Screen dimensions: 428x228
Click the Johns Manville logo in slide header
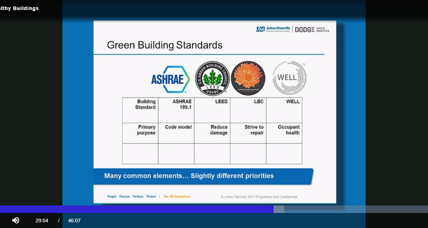(273, 29)
